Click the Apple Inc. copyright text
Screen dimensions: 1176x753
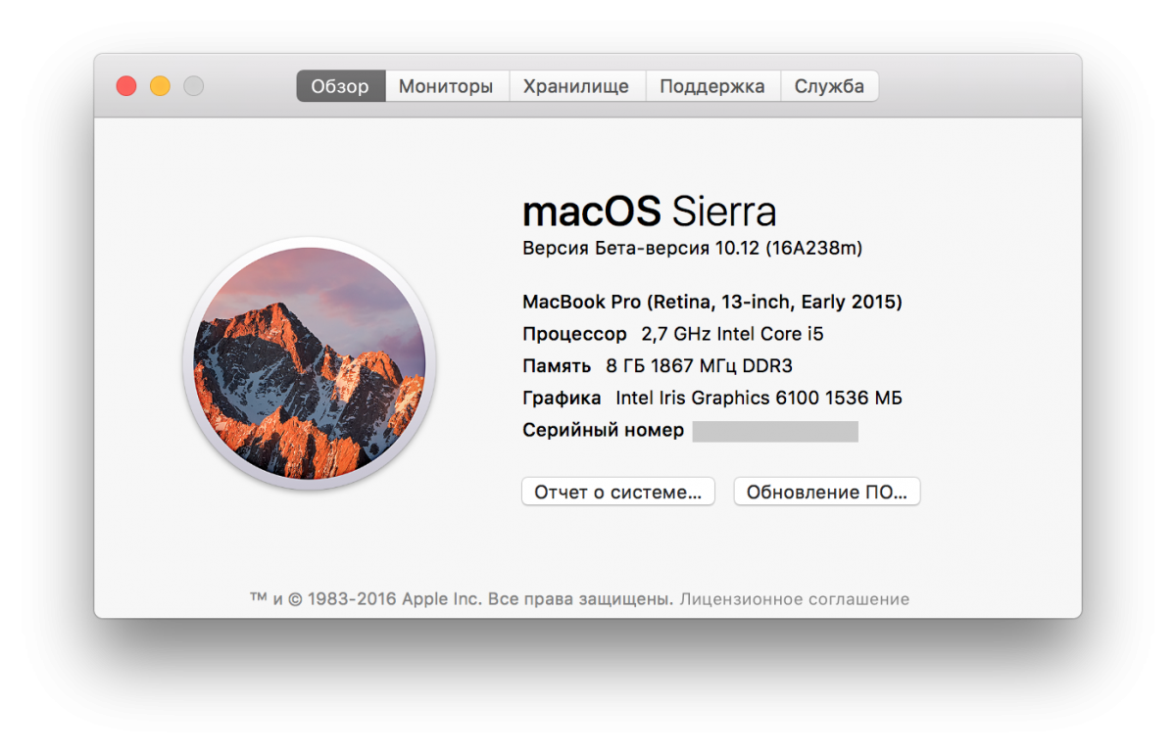461,598
